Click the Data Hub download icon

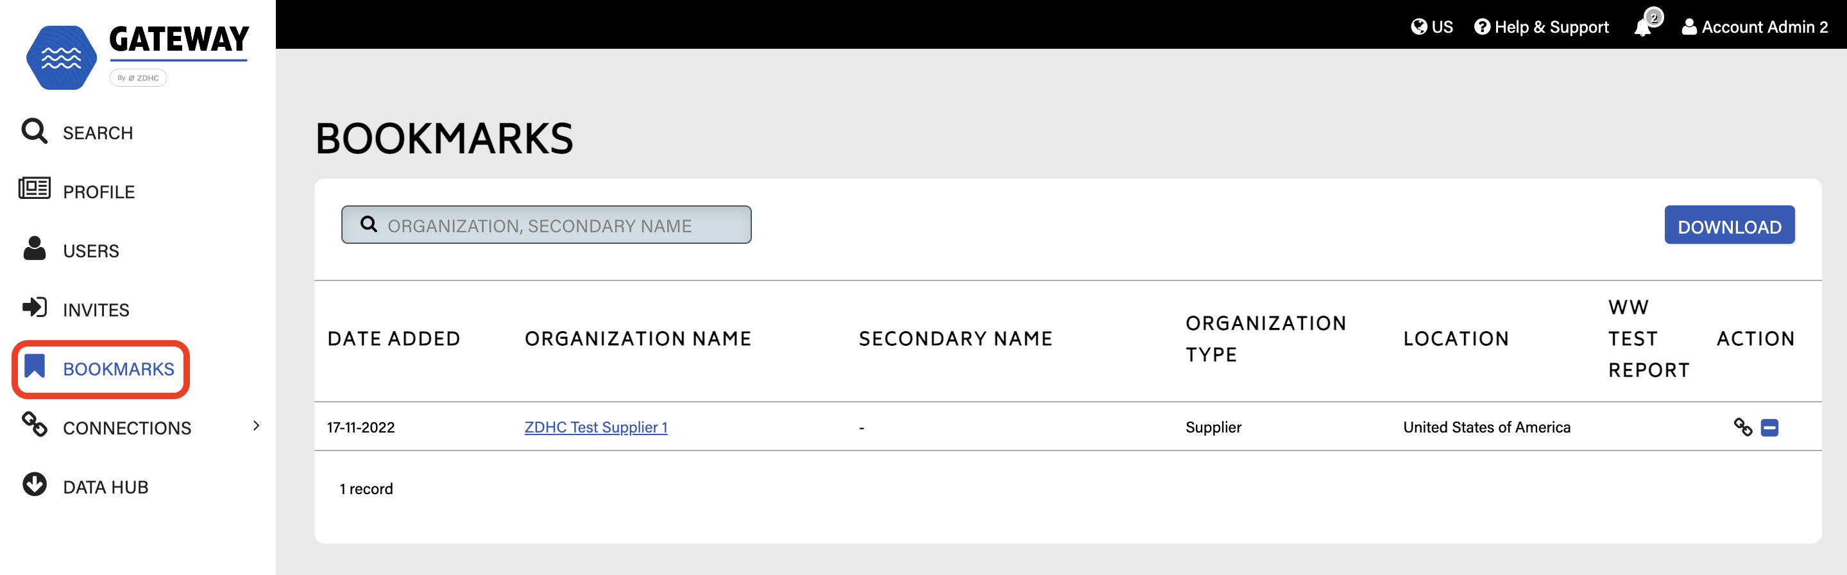[x=34, y=485]
